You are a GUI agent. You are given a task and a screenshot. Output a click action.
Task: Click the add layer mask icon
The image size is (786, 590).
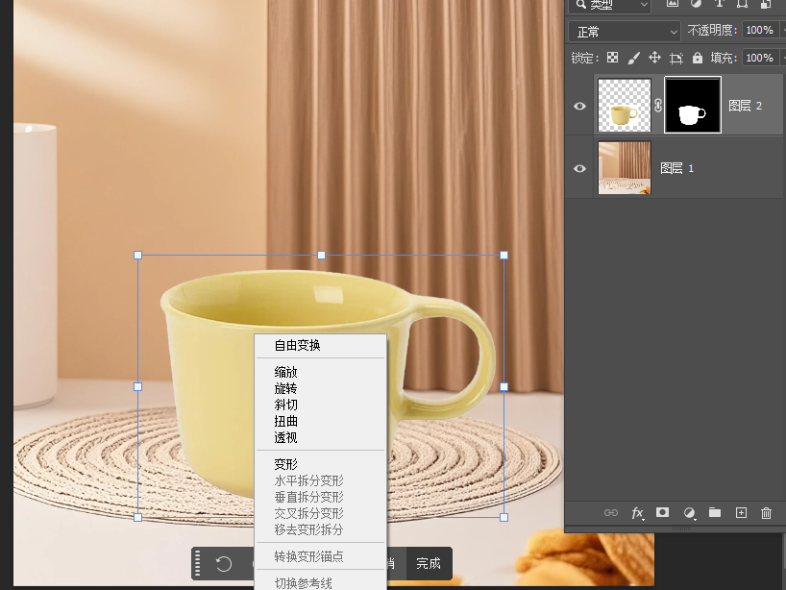click(x=663, y=512)
